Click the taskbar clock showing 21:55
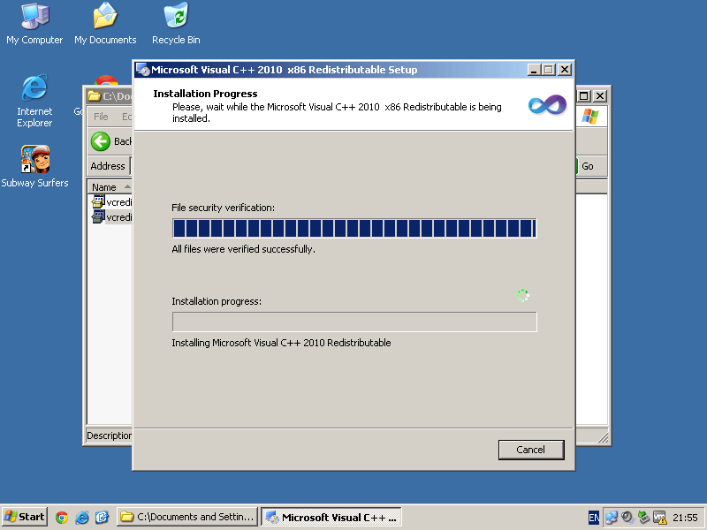Screen dimensions: 707x530 (x=686, y=518)
